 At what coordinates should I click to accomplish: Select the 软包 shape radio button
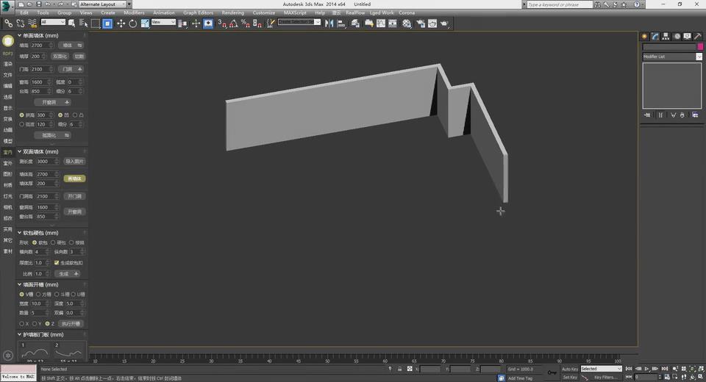click(x=35, y=242)
